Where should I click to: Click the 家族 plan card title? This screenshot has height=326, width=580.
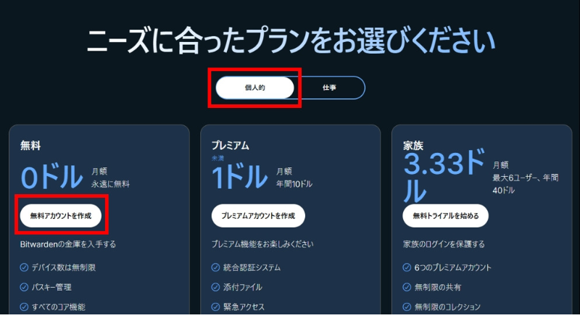[x=413, y=146]
